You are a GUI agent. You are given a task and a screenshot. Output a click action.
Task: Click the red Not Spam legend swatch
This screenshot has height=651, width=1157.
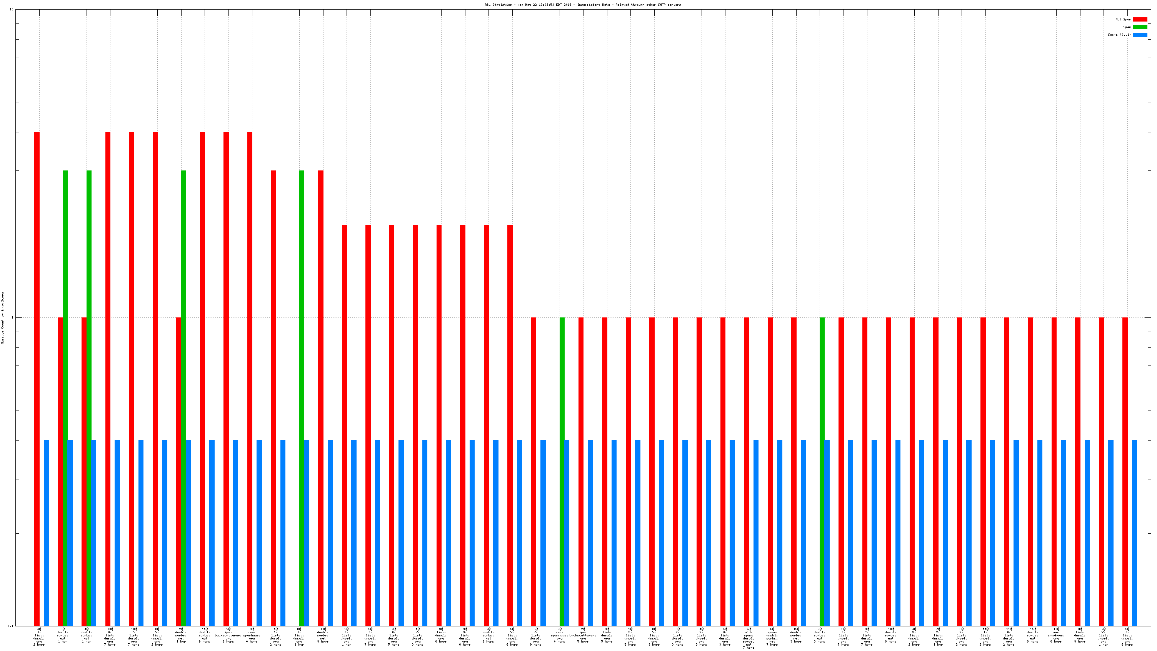click(x=1140, y=19)
